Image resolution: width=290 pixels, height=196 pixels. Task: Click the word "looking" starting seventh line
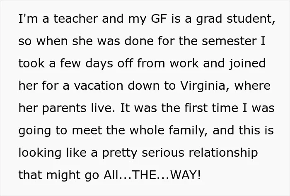click(x=40, y=153)
